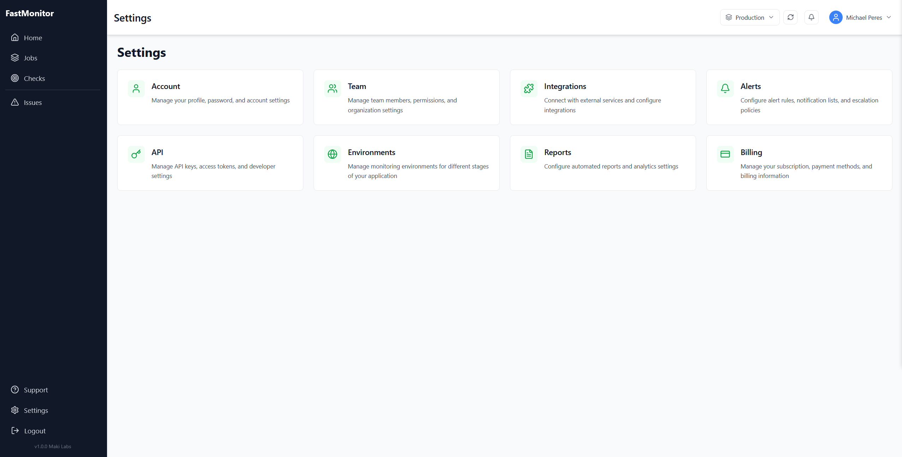The width and height of the screenshot is (902, 457).
Task: Click the Team members icon
Action: 332,89
